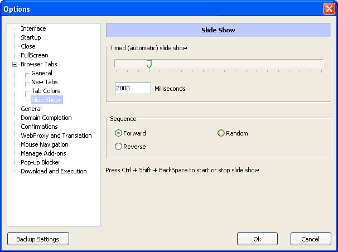Select Domain Completion in the tree

46,118
